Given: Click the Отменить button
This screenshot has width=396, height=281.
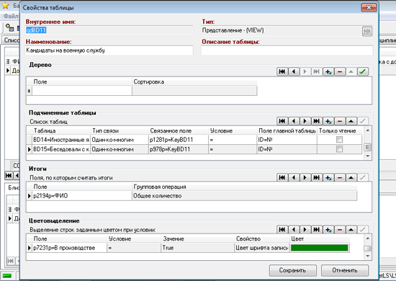Looking at the screenshot, I should pyautogui.click(x=345, y=270).
